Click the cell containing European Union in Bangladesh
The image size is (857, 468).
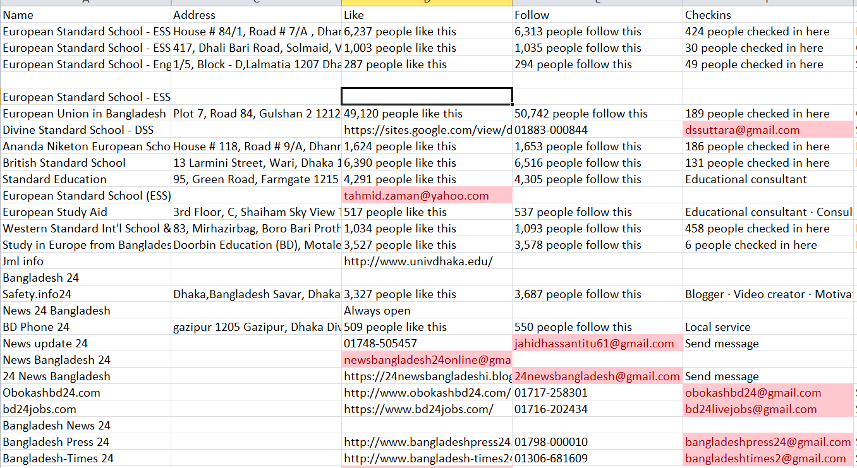86,113
